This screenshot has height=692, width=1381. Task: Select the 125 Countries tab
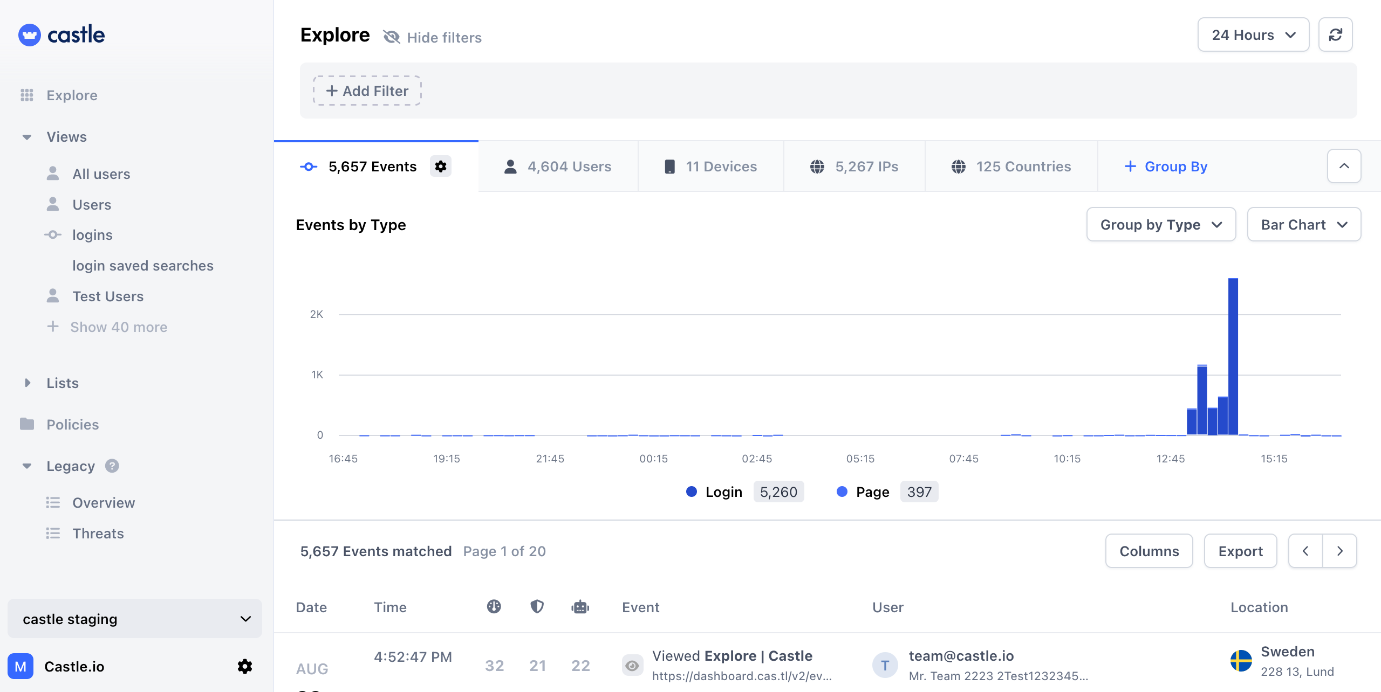(x=1011, y=166)
